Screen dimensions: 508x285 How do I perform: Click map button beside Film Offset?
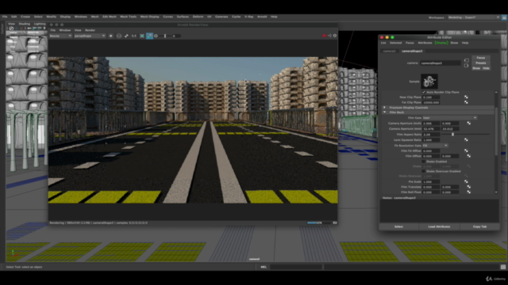click(x=469, y=156)
